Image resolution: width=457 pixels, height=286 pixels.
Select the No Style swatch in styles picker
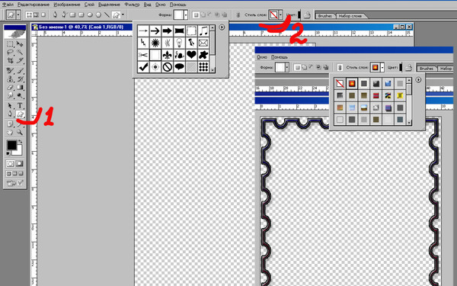pyautogui.click(x=340, y=84)
